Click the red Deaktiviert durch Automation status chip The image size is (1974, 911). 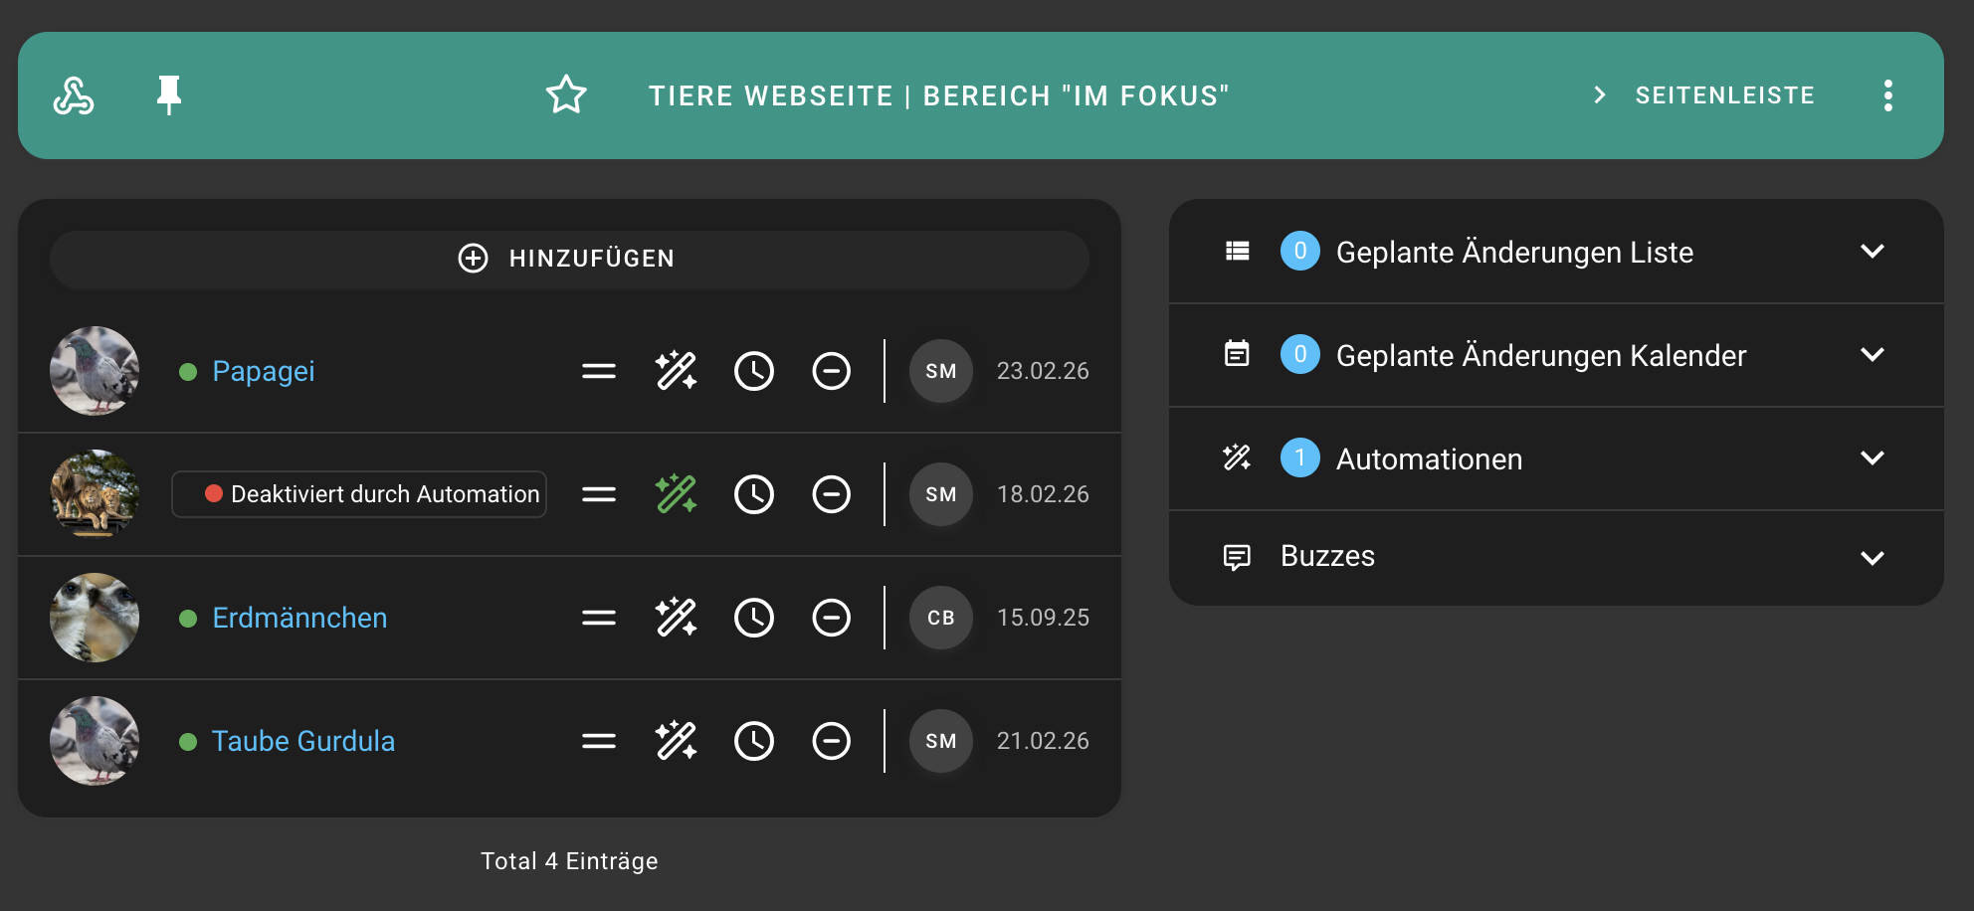tap(359, 494)
